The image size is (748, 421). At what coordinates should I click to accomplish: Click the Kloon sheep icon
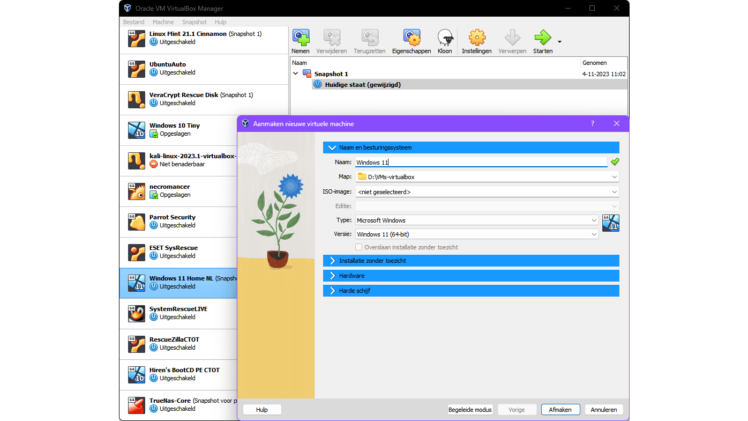point(445,38)
